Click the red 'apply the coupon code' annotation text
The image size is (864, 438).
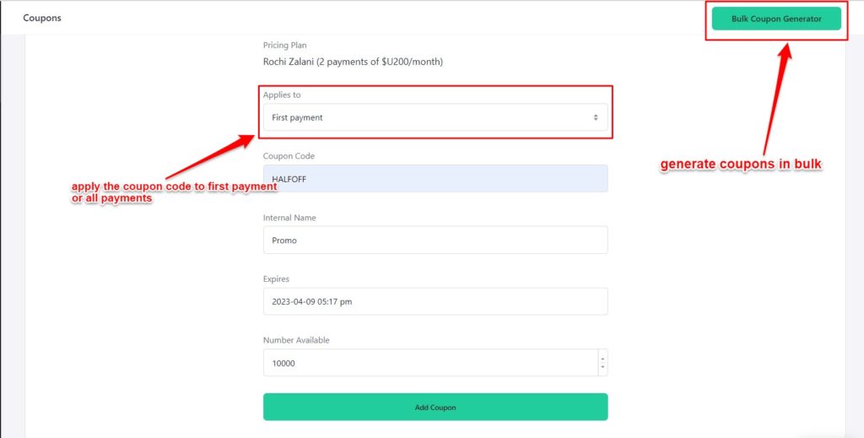174,192
